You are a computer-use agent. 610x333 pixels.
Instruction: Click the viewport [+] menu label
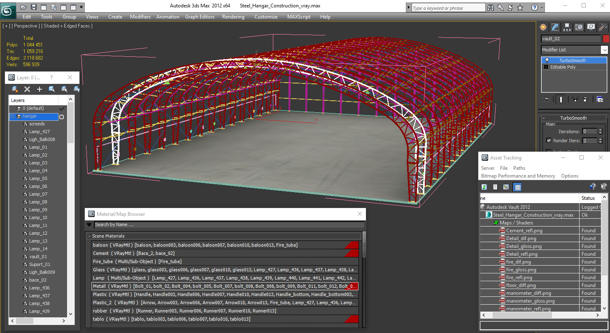point(6,26)
